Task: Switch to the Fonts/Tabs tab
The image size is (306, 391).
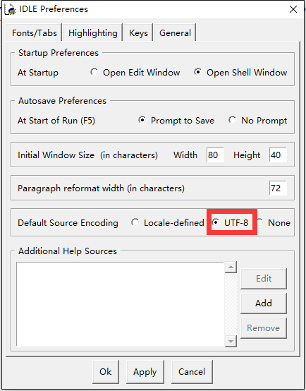Action: pos(35,33)
